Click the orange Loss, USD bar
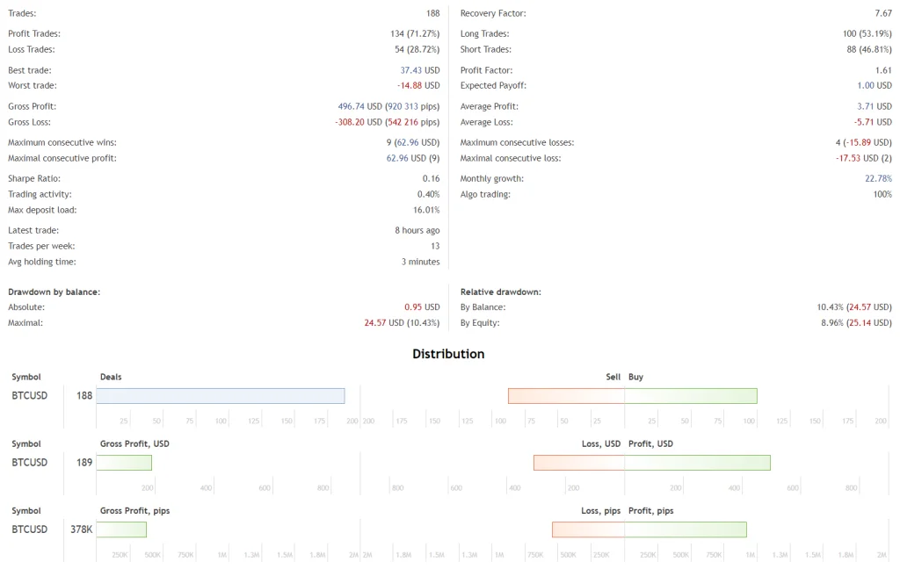Image resolution: width=900 pixels, height=569 pixels. (x=579, y=463)
